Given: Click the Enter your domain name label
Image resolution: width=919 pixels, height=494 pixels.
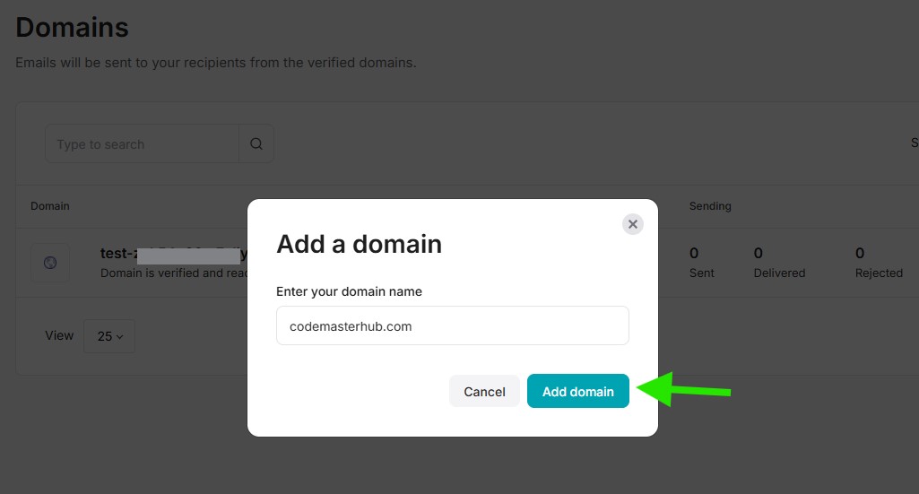Looking at the screenshot, I should 349,291.
